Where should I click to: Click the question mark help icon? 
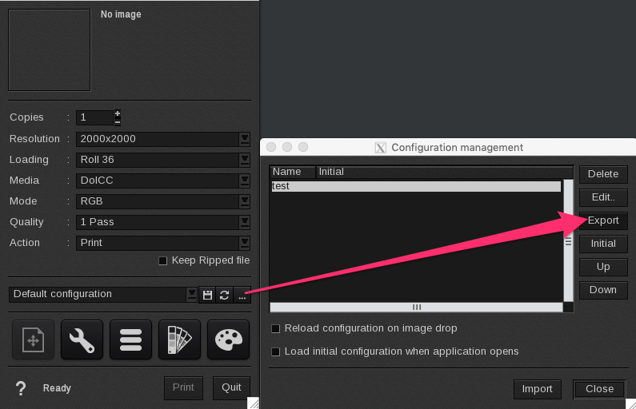pyautogui.click(x=21, y=388)
